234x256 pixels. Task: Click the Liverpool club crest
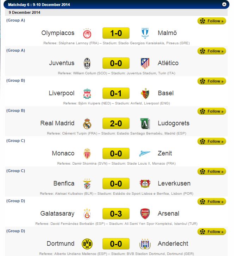[x=87, y=93]
